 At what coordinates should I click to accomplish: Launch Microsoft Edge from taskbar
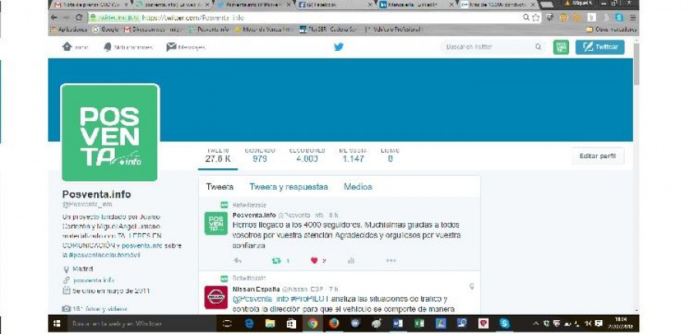coord(249,323)
